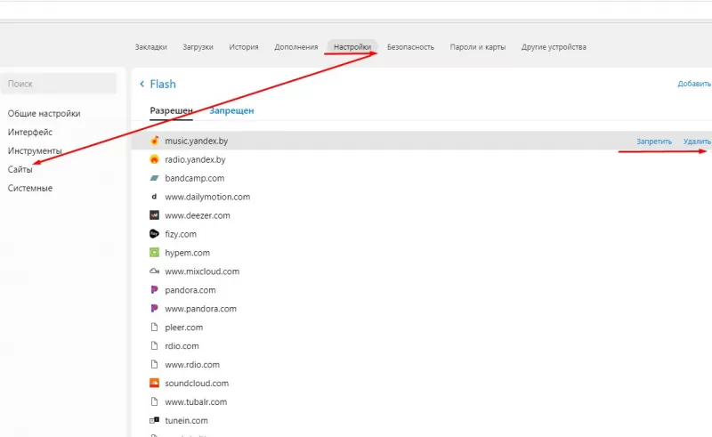Open the Безопасность tab

point(410,47)
